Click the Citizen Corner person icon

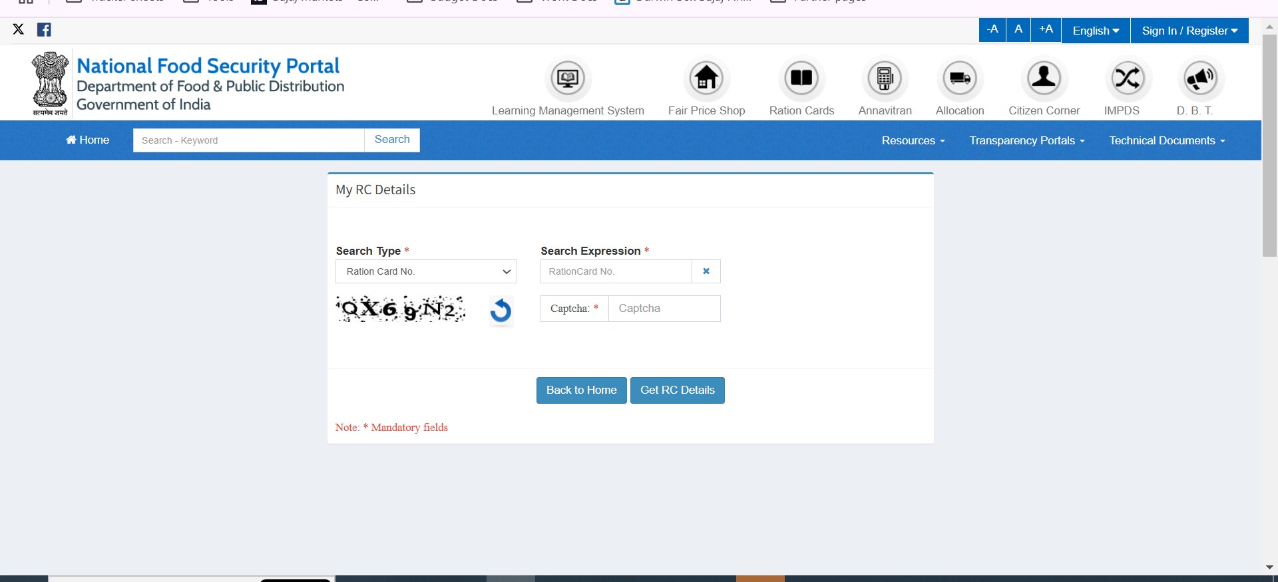tap(1044, 78)
